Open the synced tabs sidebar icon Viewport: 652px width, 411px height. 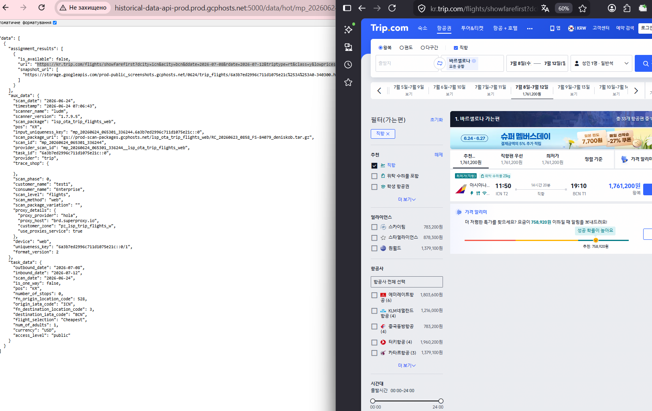(348, 47)
